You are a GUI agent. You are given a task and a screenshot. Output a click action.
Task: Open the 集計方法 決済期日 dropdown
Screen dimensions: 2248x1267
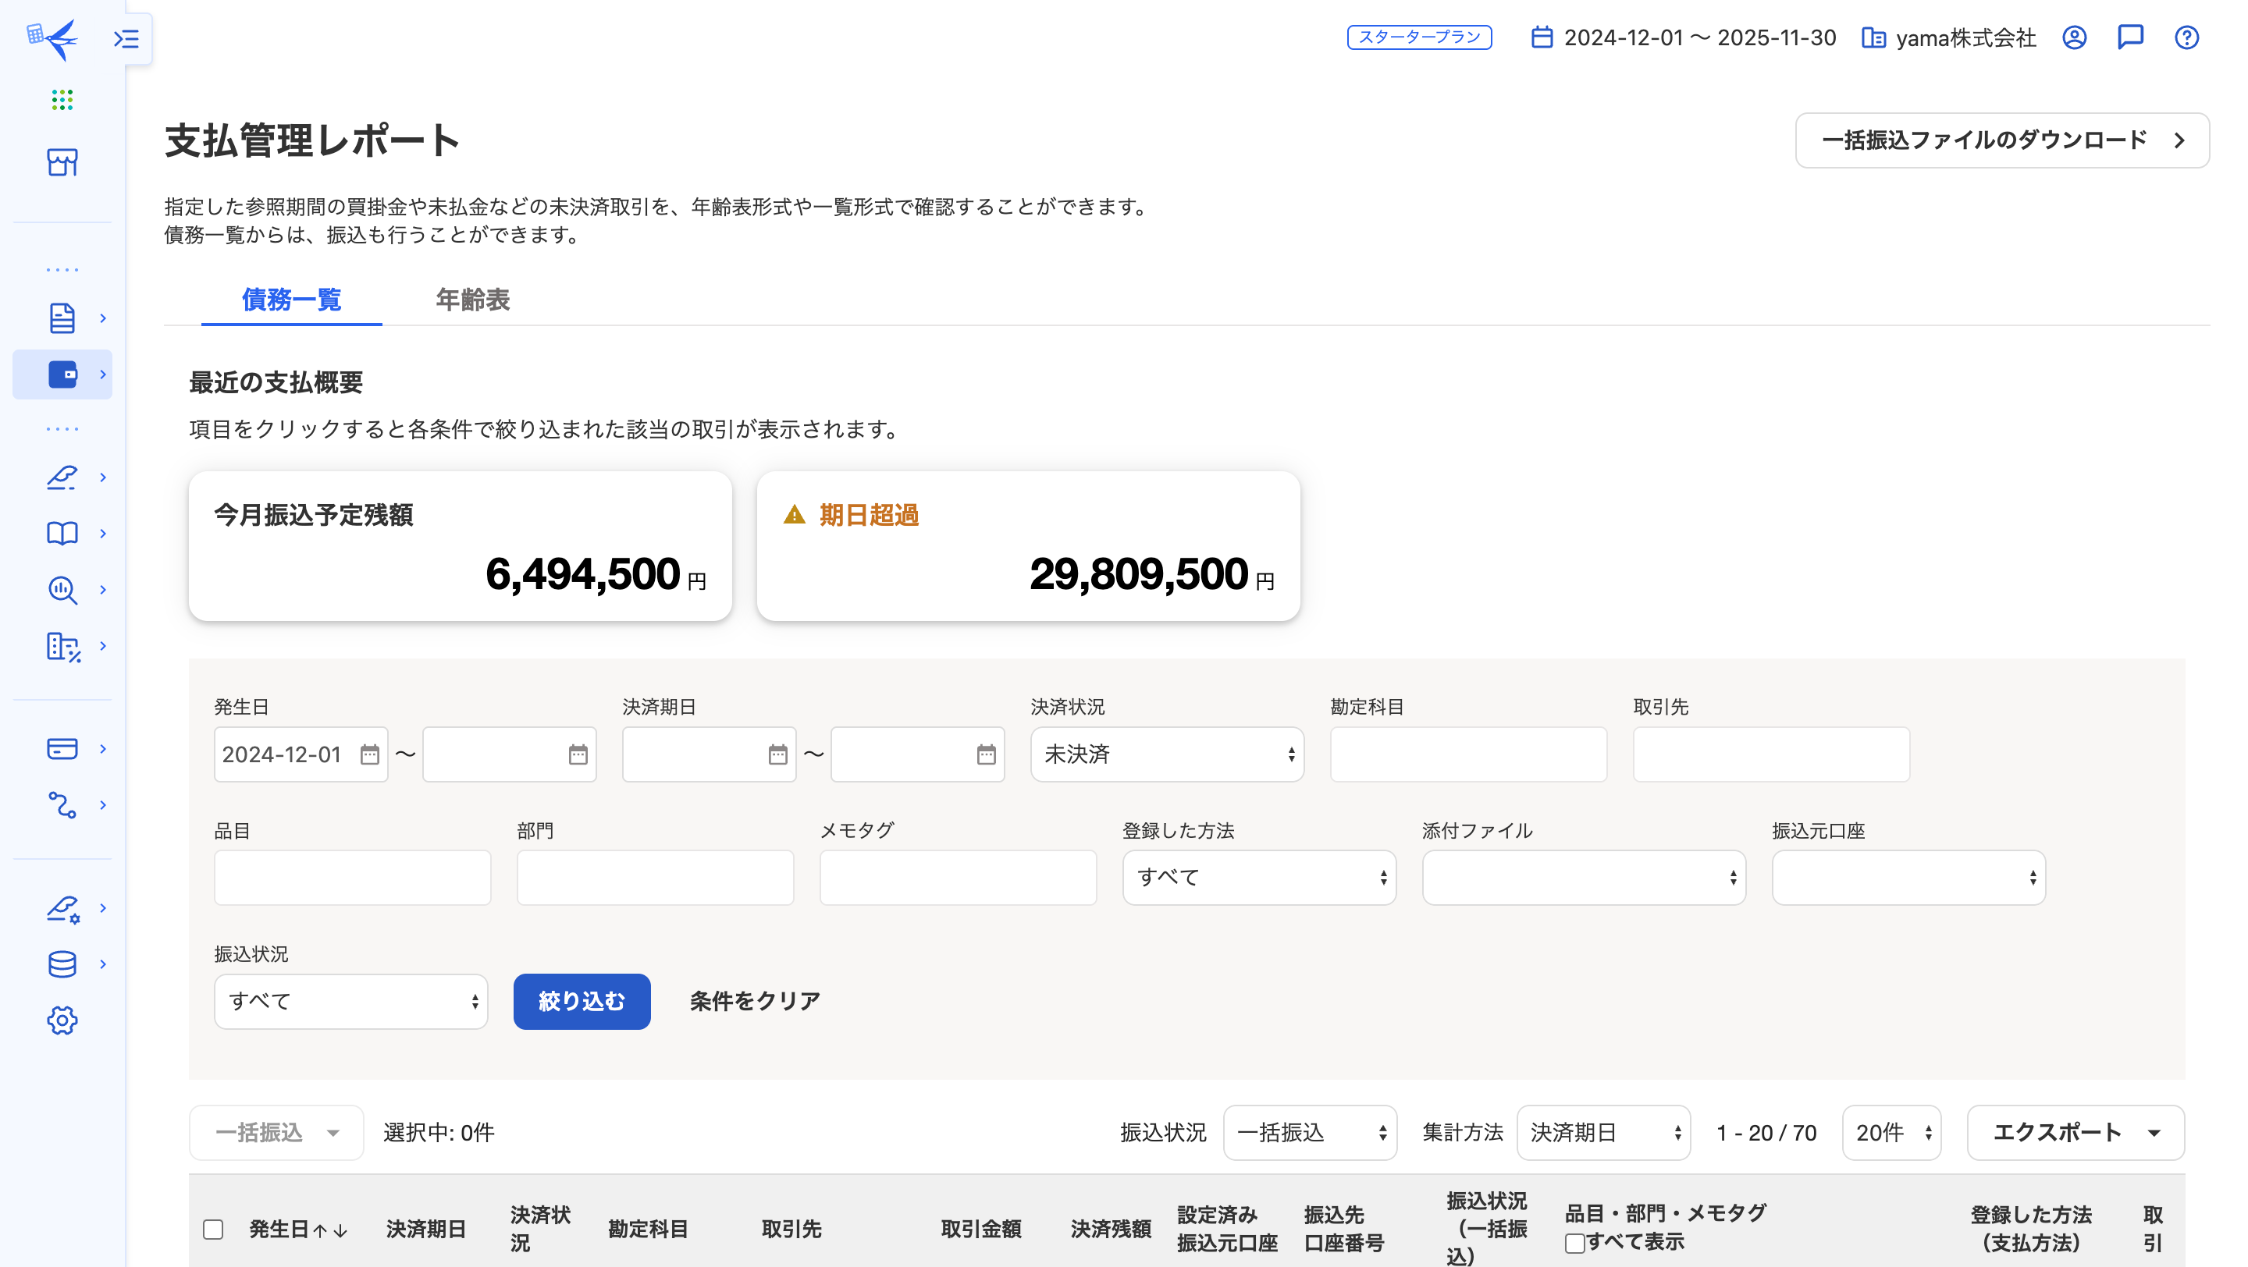tap(1603, 1133)
